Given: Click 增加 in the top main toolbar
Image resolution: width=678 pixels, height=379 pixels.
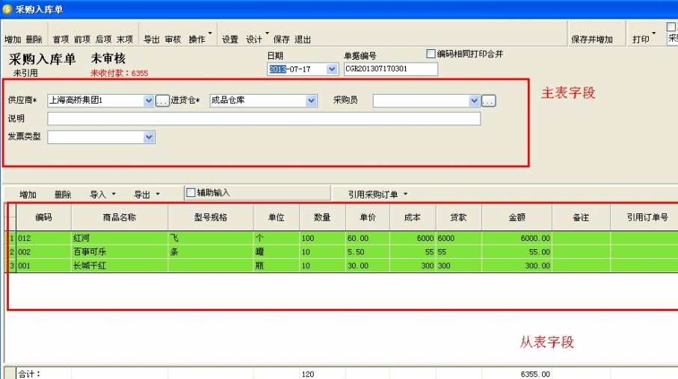Looking at the screenshot, I should coord(12,40).
